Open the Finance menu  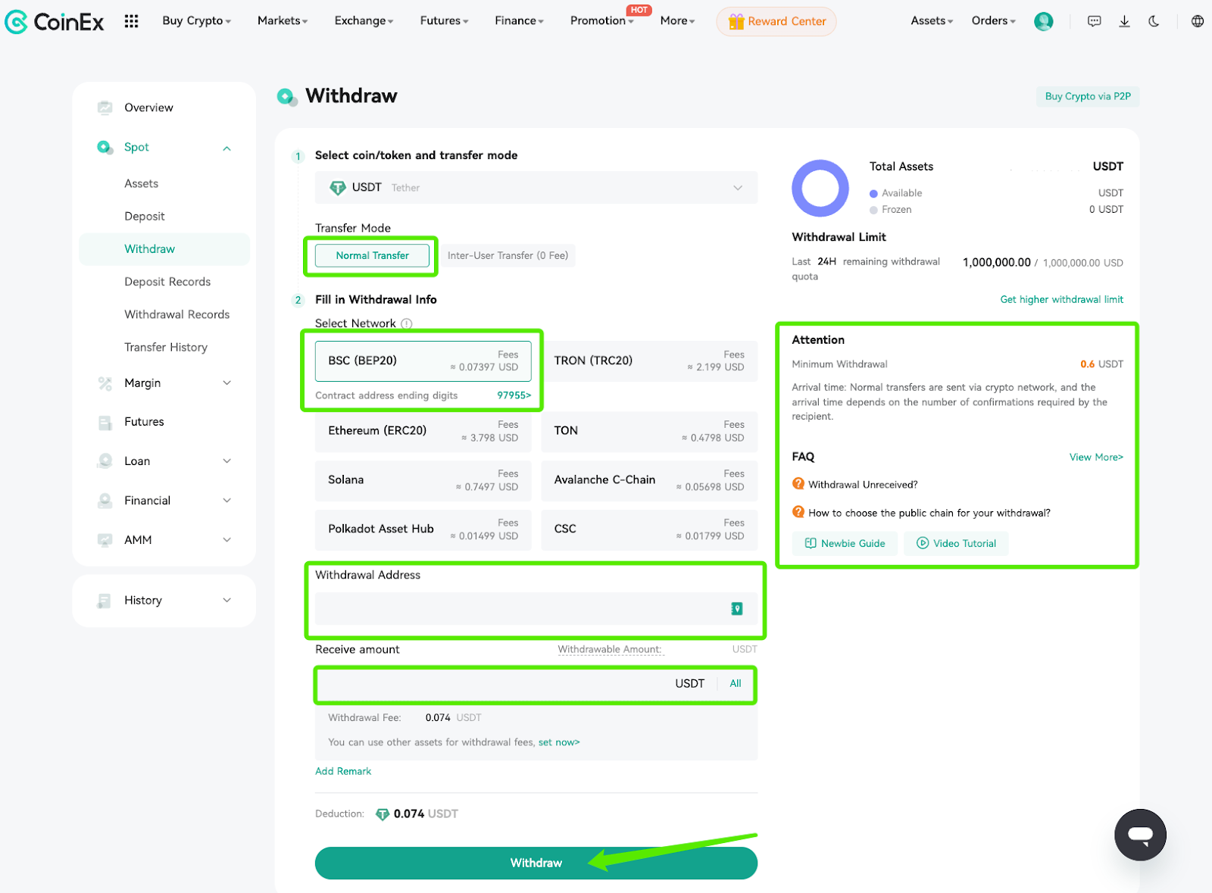519,21
